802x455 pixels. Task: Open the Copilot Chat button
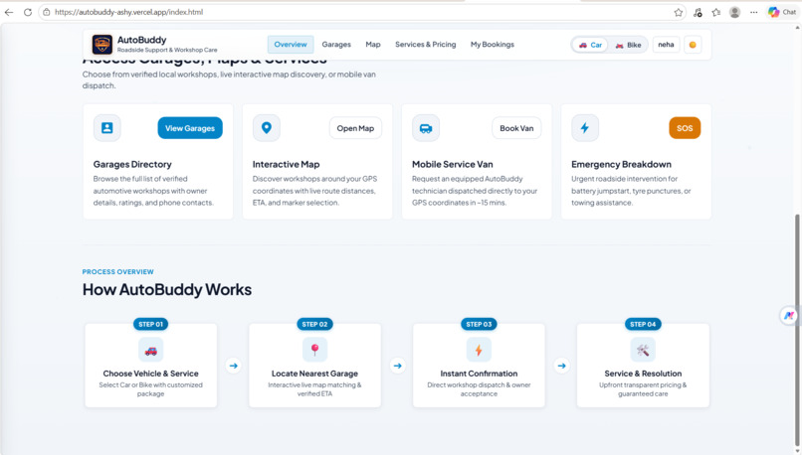point(782,12)
